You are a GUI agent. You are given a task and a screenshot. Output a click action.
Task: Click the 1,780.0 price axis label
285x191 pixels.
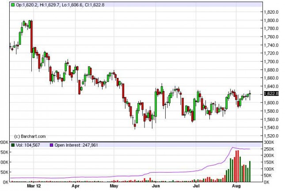271,29
